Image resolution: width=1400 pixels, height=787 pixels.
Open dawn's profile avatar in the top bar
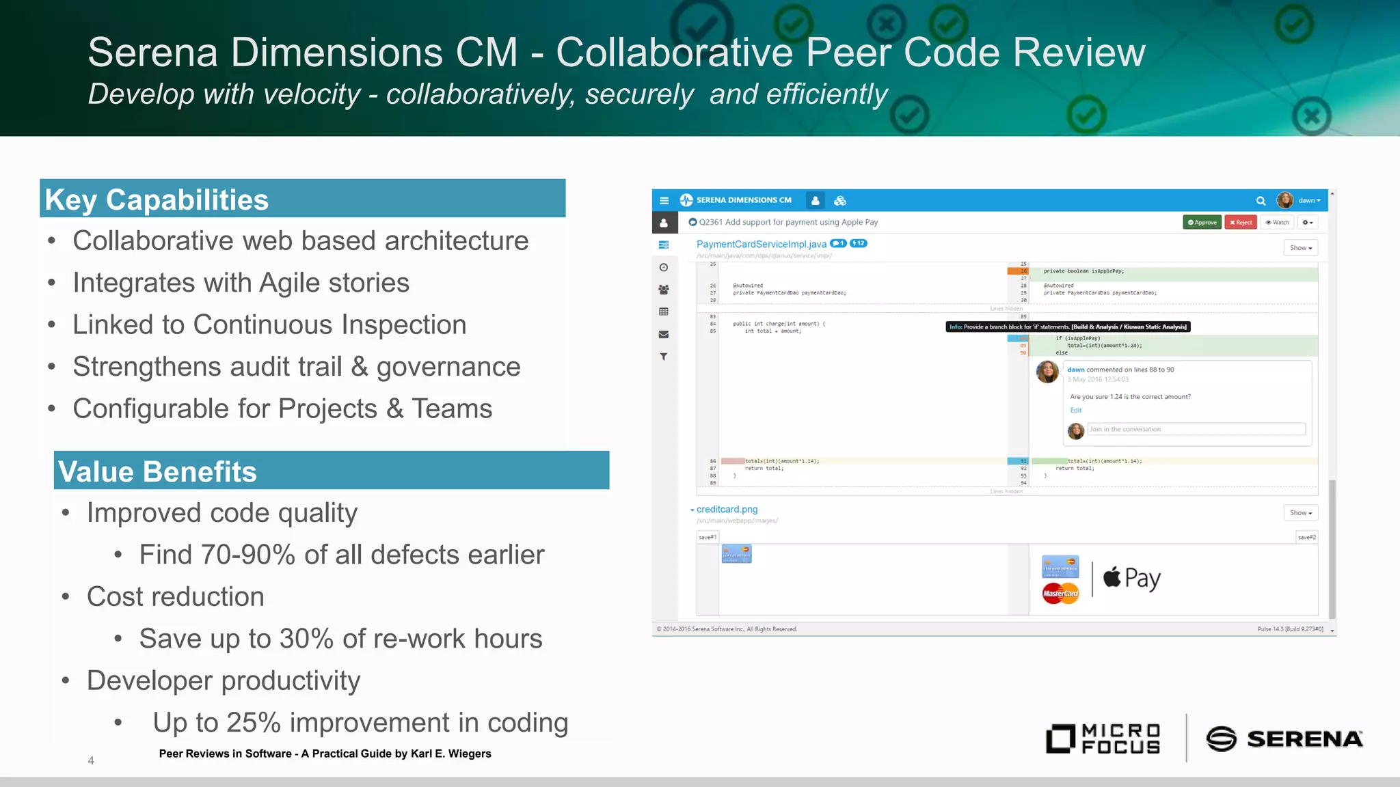pyautogui.click(x=1285, y=200)
